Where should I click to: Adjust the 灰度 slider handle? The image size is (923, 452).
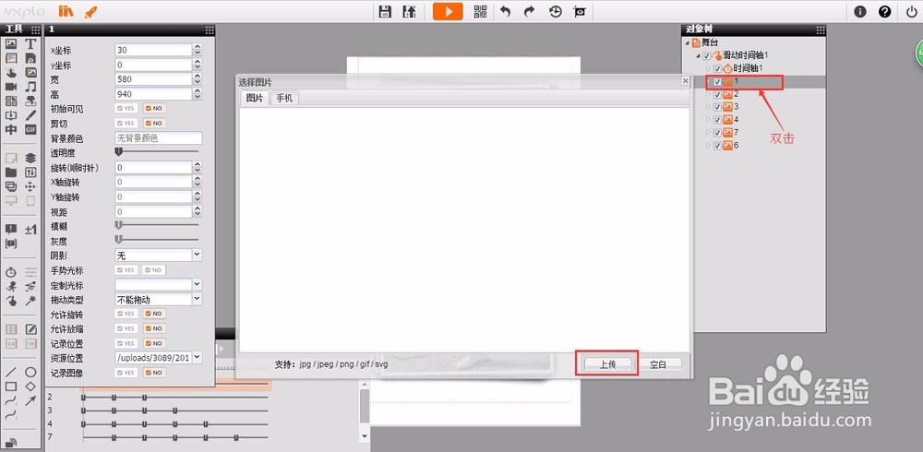click(118, 240)
